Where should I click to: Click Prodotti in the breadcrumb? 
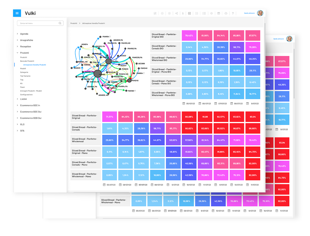(x=74, y=23)
